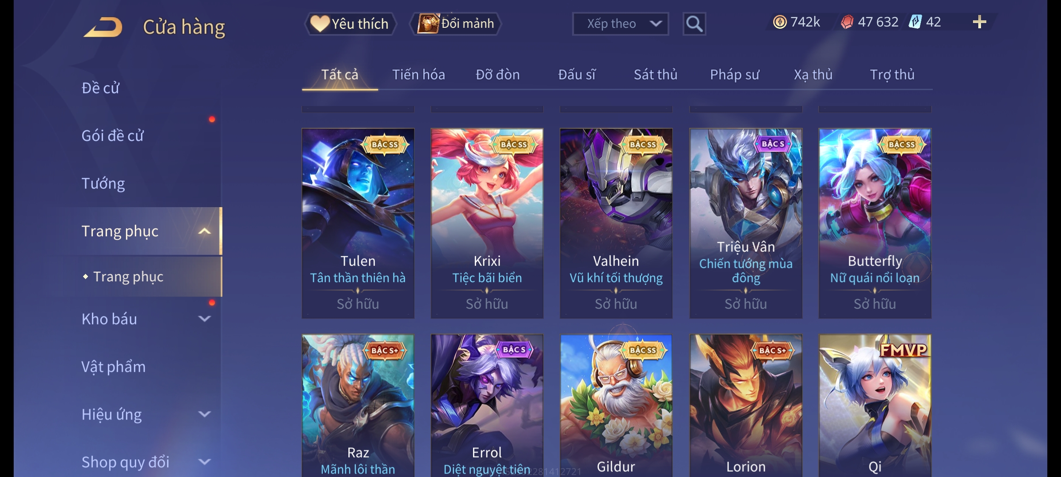Switch to the Tiến hóa tab
Image resolution: width=1061 pixels, height=477 pixels.
coord(418,75)
